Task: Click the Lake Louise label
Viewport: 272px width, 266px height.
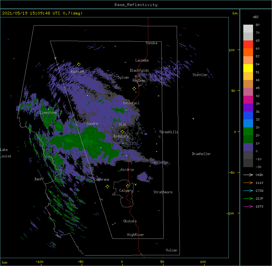Action: tap(6, 153)
